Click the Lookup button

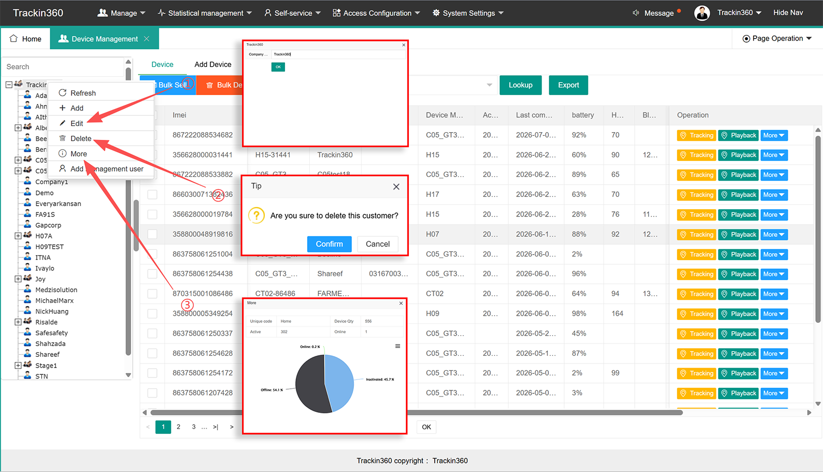tap(521, 85)
